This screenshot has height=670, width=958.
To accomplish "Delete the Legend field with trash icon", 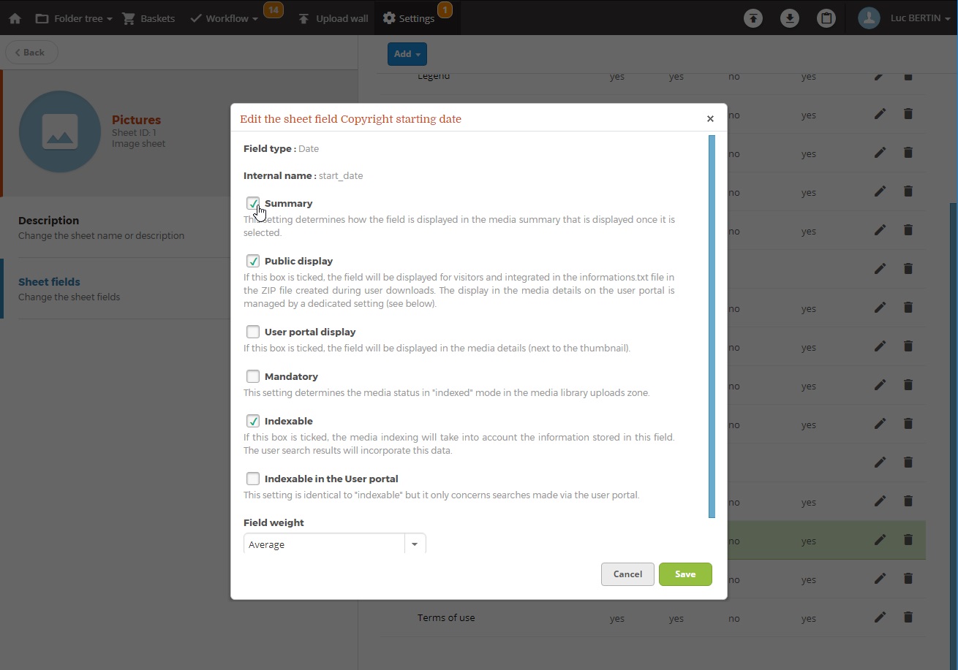I will (x=908, y=75).
